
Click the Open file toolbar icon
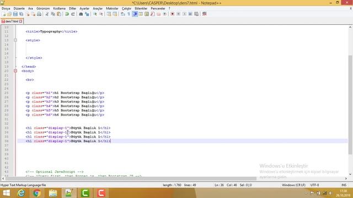9,14
